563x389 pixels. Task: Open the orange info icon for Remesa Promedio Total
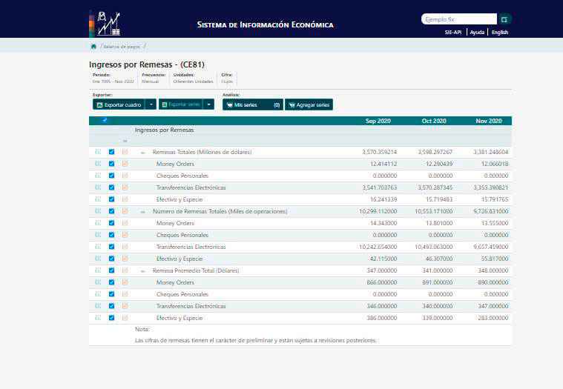[125, 270]
